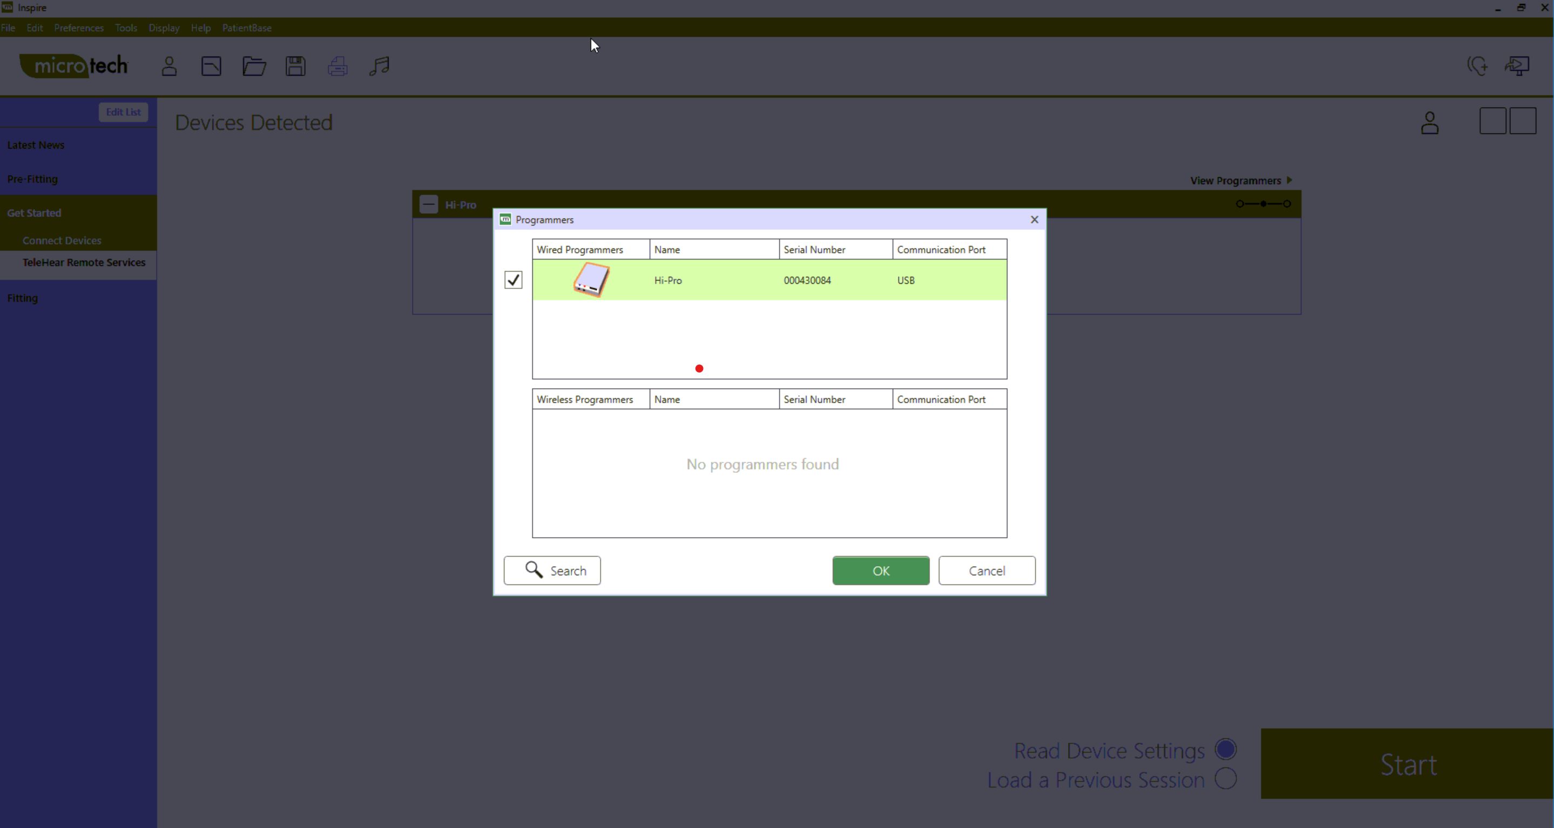Click Wireless Programmers column header
The image size is (1554, 828).
point(591,399)
